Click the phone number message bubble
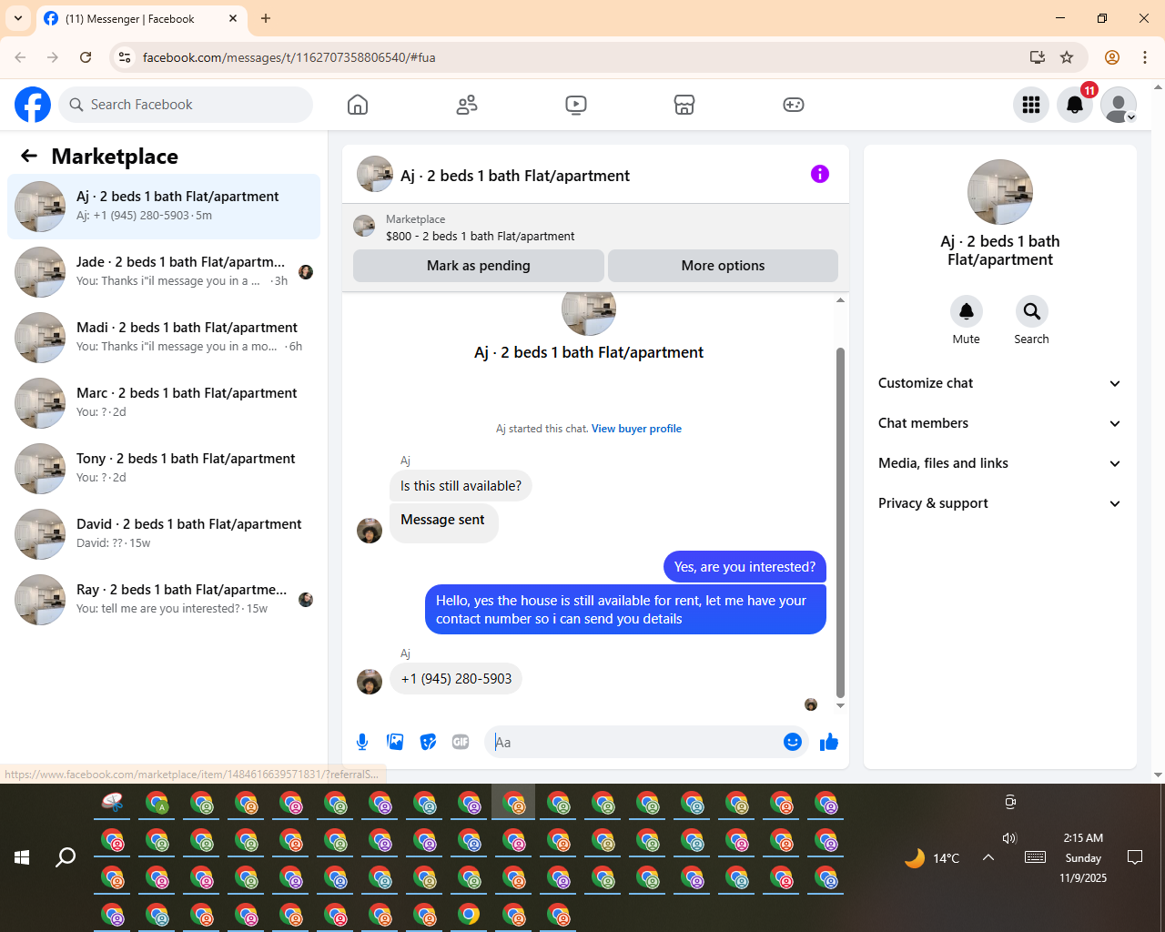Screen dimensions: 1165x932 [x=456, y=679]
